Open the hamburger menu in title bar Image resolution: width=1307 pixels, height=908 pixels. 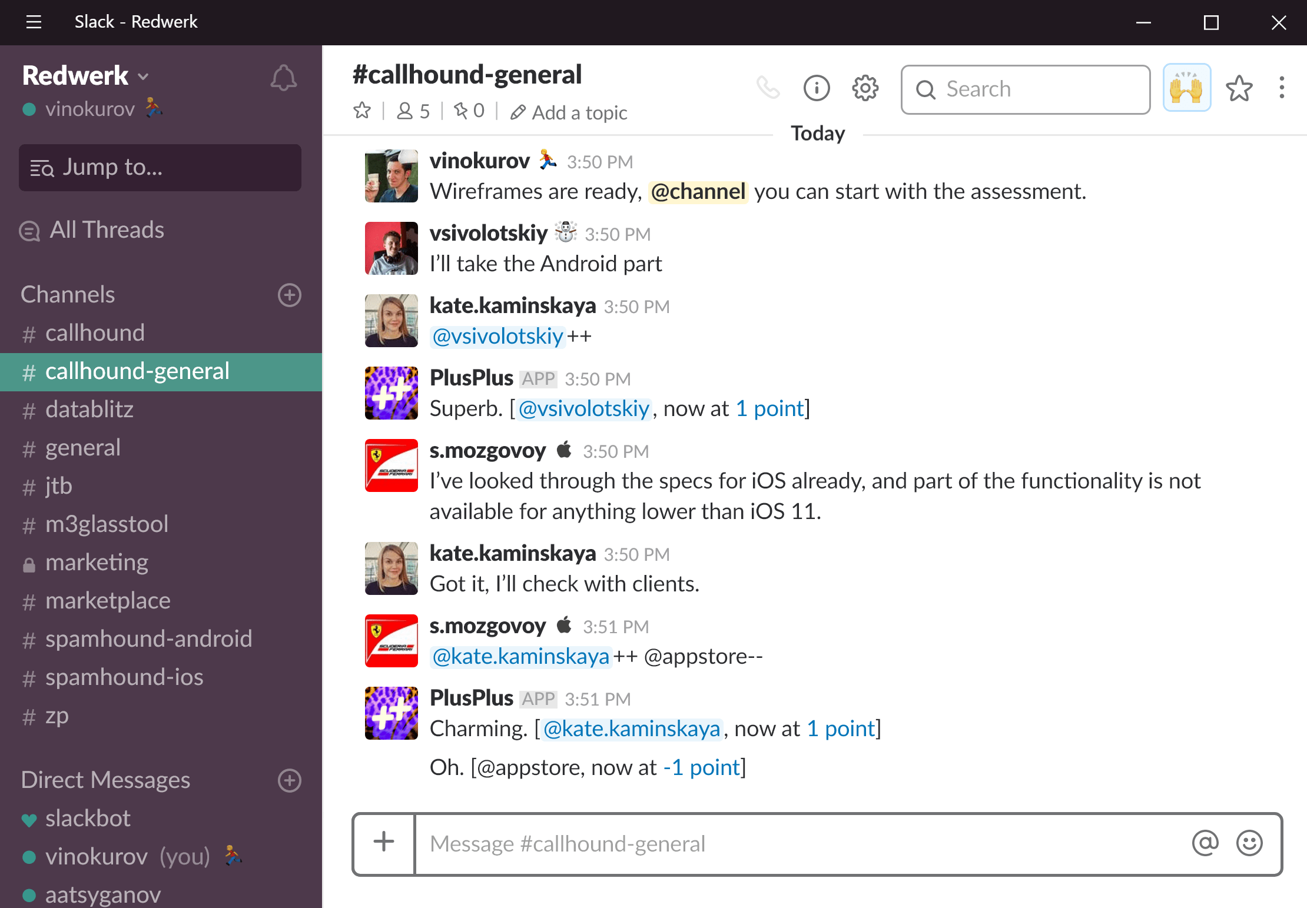coord(34,22)
